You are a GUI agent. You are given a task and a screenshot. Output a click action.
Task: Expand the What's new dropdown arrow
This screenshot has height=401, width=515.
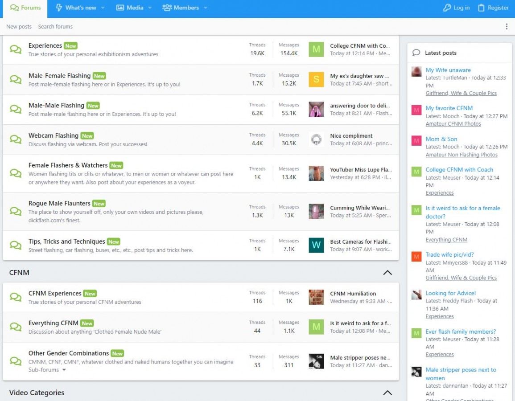point(103,8)
